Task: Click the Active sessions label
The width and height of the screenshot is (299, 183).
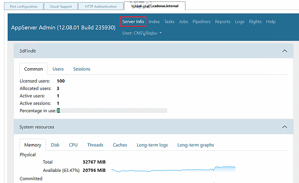Action: pyautogui.click(x=35, y=103)
